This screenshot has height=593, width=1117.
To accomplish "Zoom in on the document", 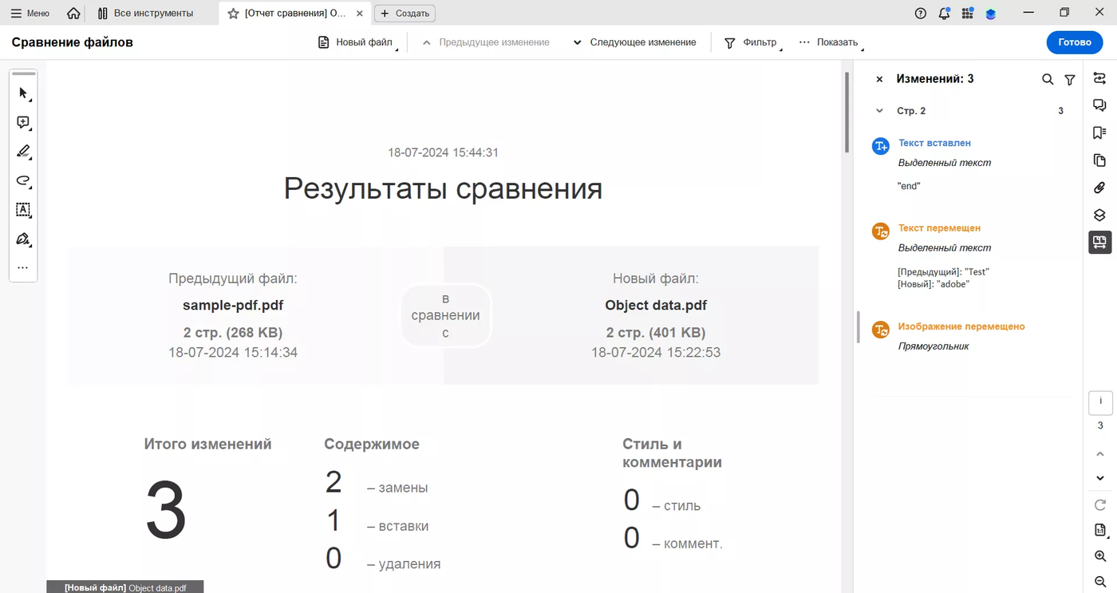I will (x=1100, y=556).
